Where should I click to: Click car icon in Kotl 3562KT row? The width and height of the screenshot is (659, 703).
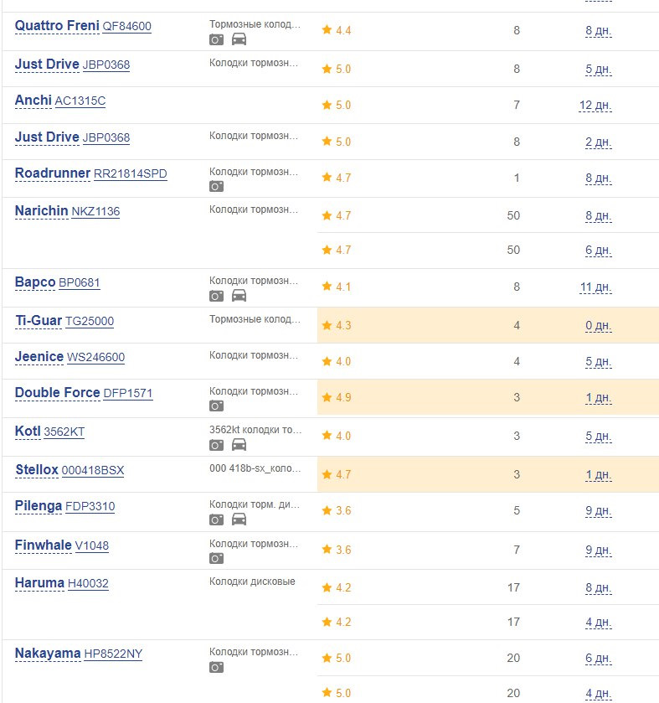(x=239, y=445)
